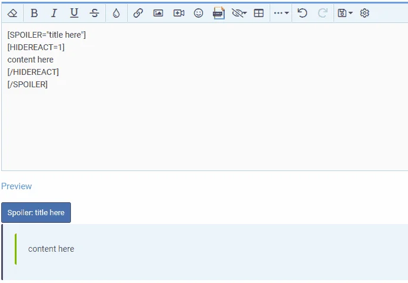Open the save draft dropdown
The width and height of the screenshot is (408, 283).
click(345, 13)
